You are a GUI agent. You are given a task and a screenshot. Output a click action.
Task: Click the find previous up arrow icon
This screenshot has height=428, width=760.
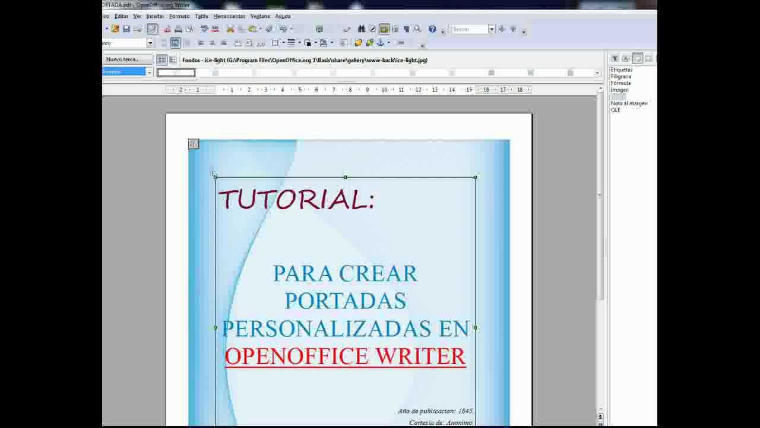(x=514, y=29)
